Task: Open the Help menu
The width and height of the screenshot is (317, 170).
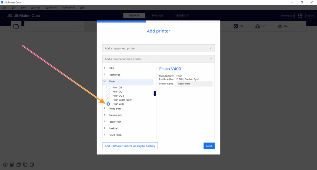Action: (82, 7)
